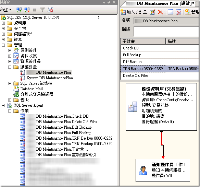Expand the 資料庫 folder node
Screen dimensions: 200x187
pyautogui.click(x=3, y=23)
